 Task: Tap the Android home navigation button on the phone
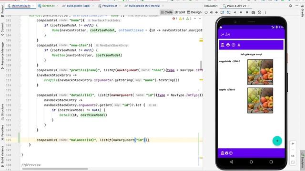tap(251, 161)
